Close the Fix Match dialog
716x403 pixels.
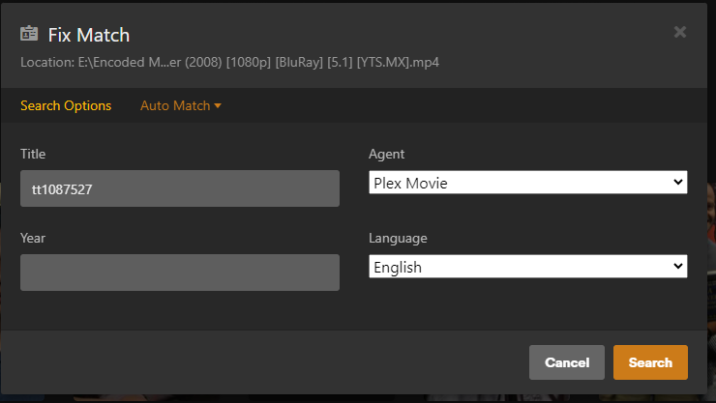pyautogui.click(x=680, y=32)
